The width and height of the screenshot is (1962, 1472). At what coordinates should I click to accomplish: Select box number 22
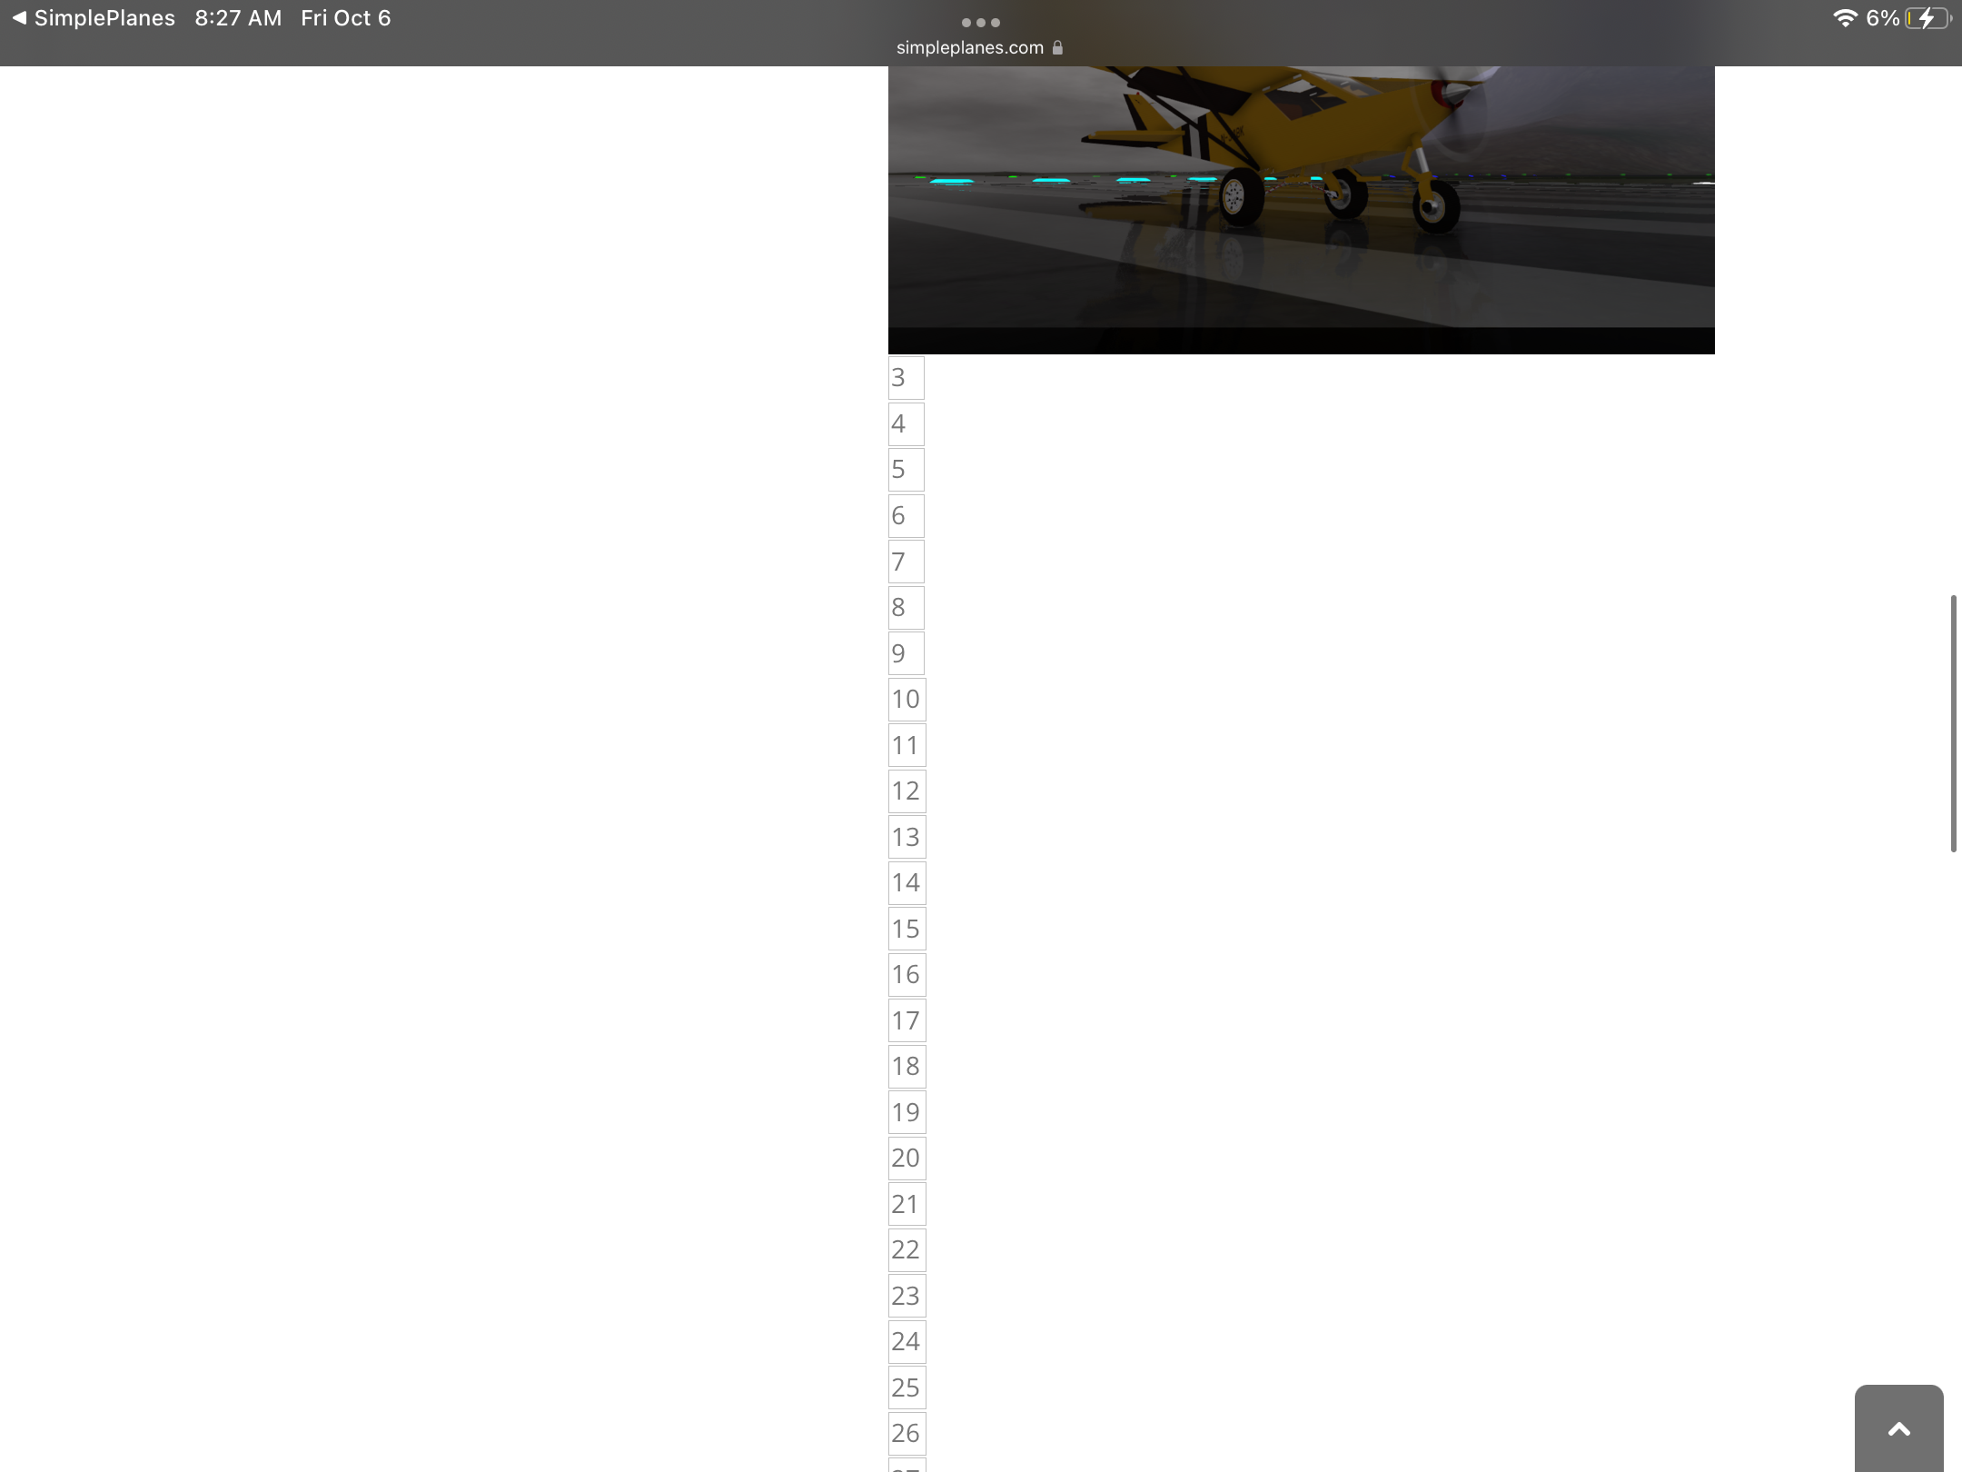pyautogui.click(x=906, y=1250)
